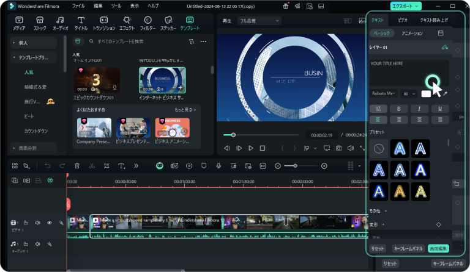Open the メディア media tab
The height and width of the screenshot is (272, 470).
pos(19,23)
